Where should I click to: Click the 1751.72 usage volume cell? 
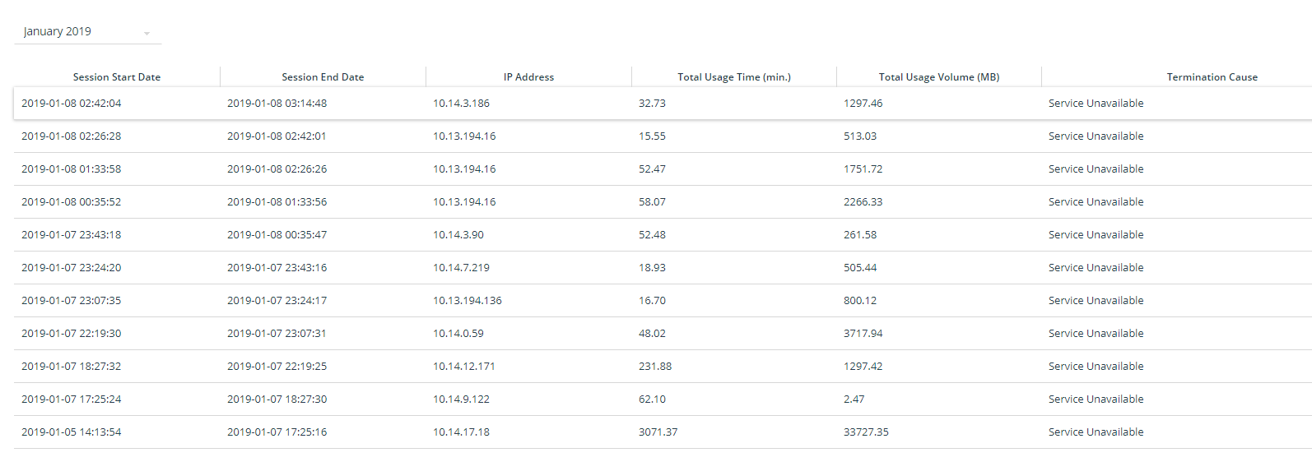(x=863, y=169)
